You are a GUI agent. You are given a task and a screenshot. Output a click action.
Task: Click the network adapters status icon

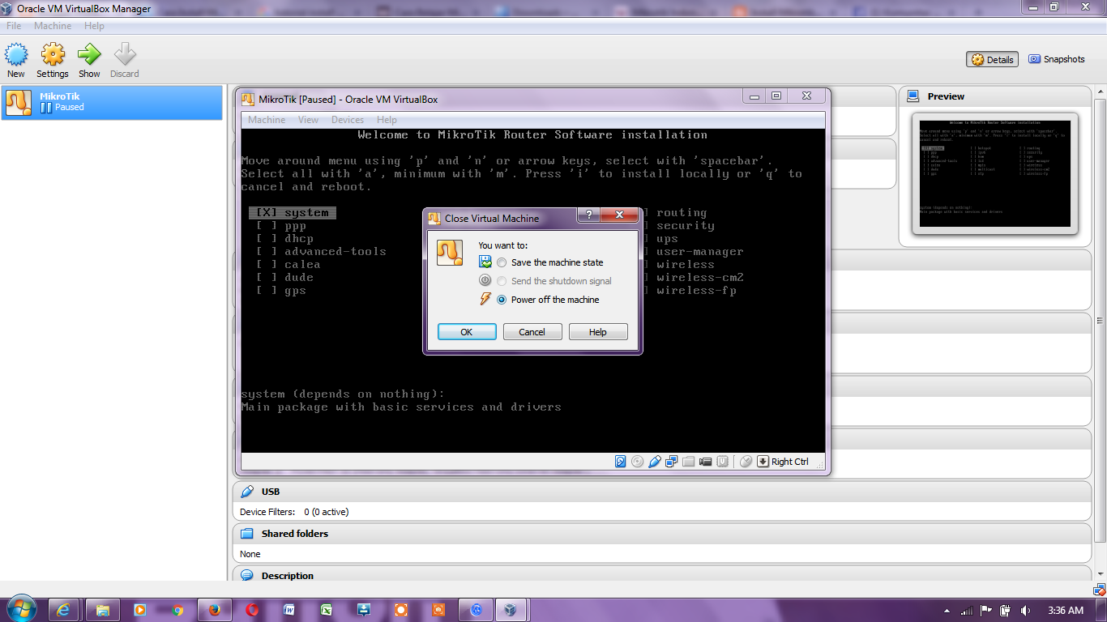[x=672, y=462]
